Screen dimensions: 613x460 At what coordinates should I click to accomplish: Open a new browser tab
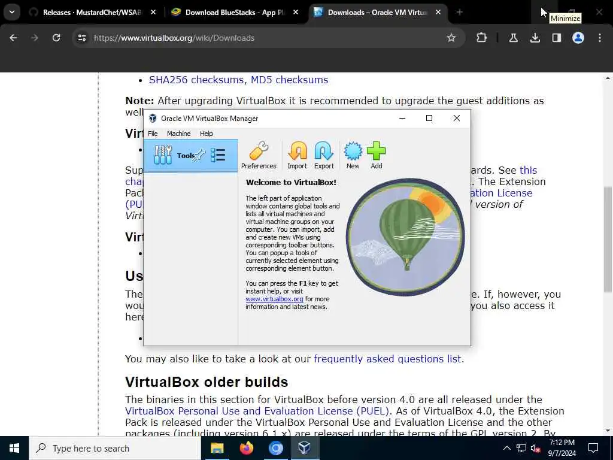(459, 13)
